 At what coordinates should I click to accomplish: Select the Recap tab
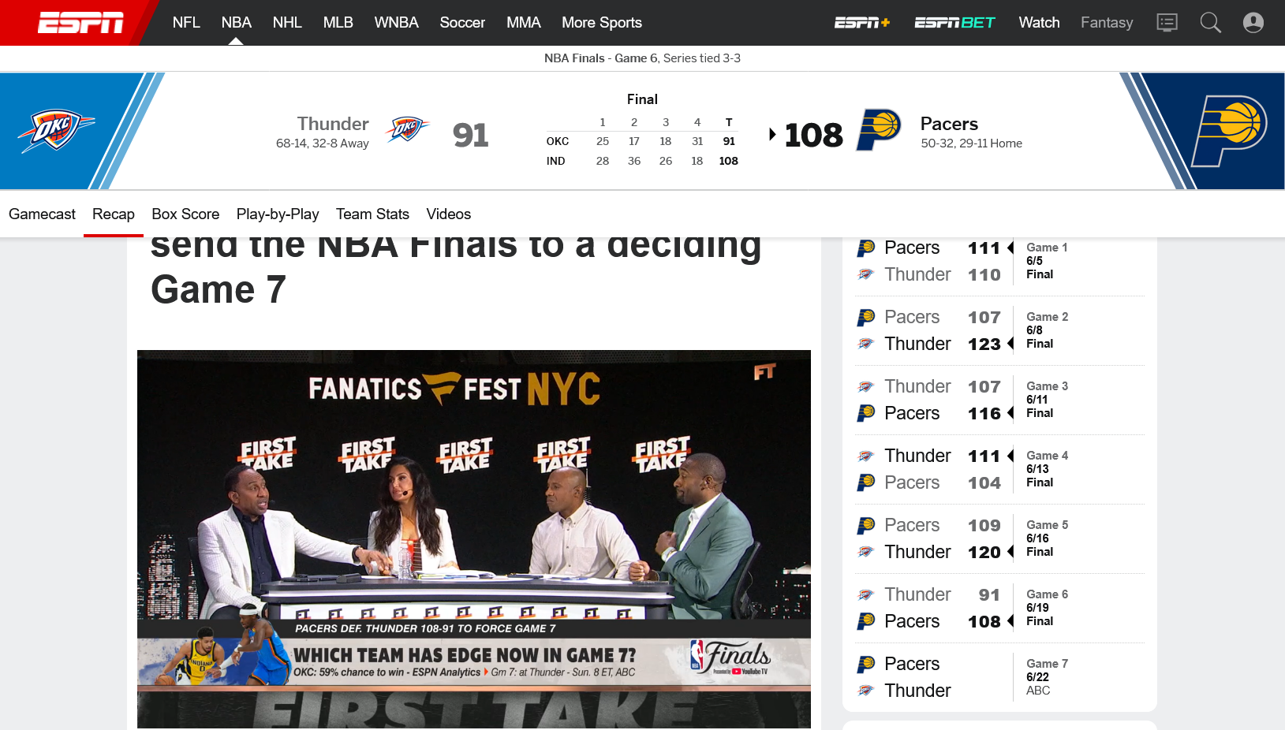click(x=114, y=214)
